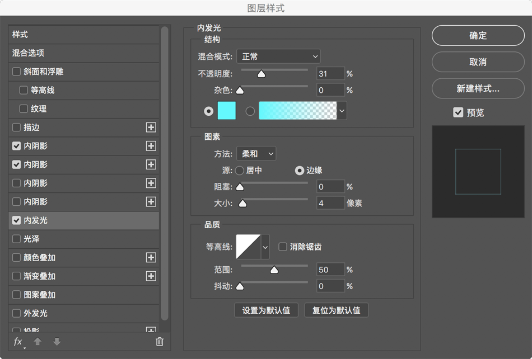Screen dimensions: 532x359
Task: Uncheck the 预览 checkbox
Action: click(x=458, y=112)
